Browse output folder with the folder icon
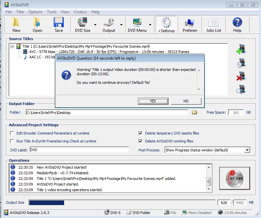The height and width of the screenshot is (218, 261). [x=194, y=112]
